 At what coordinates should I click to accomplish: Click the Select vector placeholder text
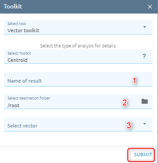coord(22,126)
